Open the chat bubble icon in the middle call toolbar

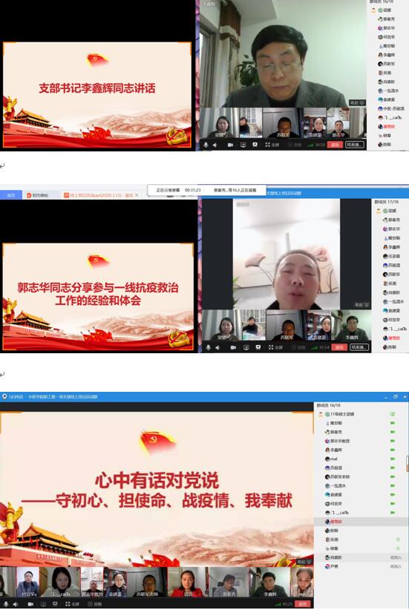pos(258,347)
